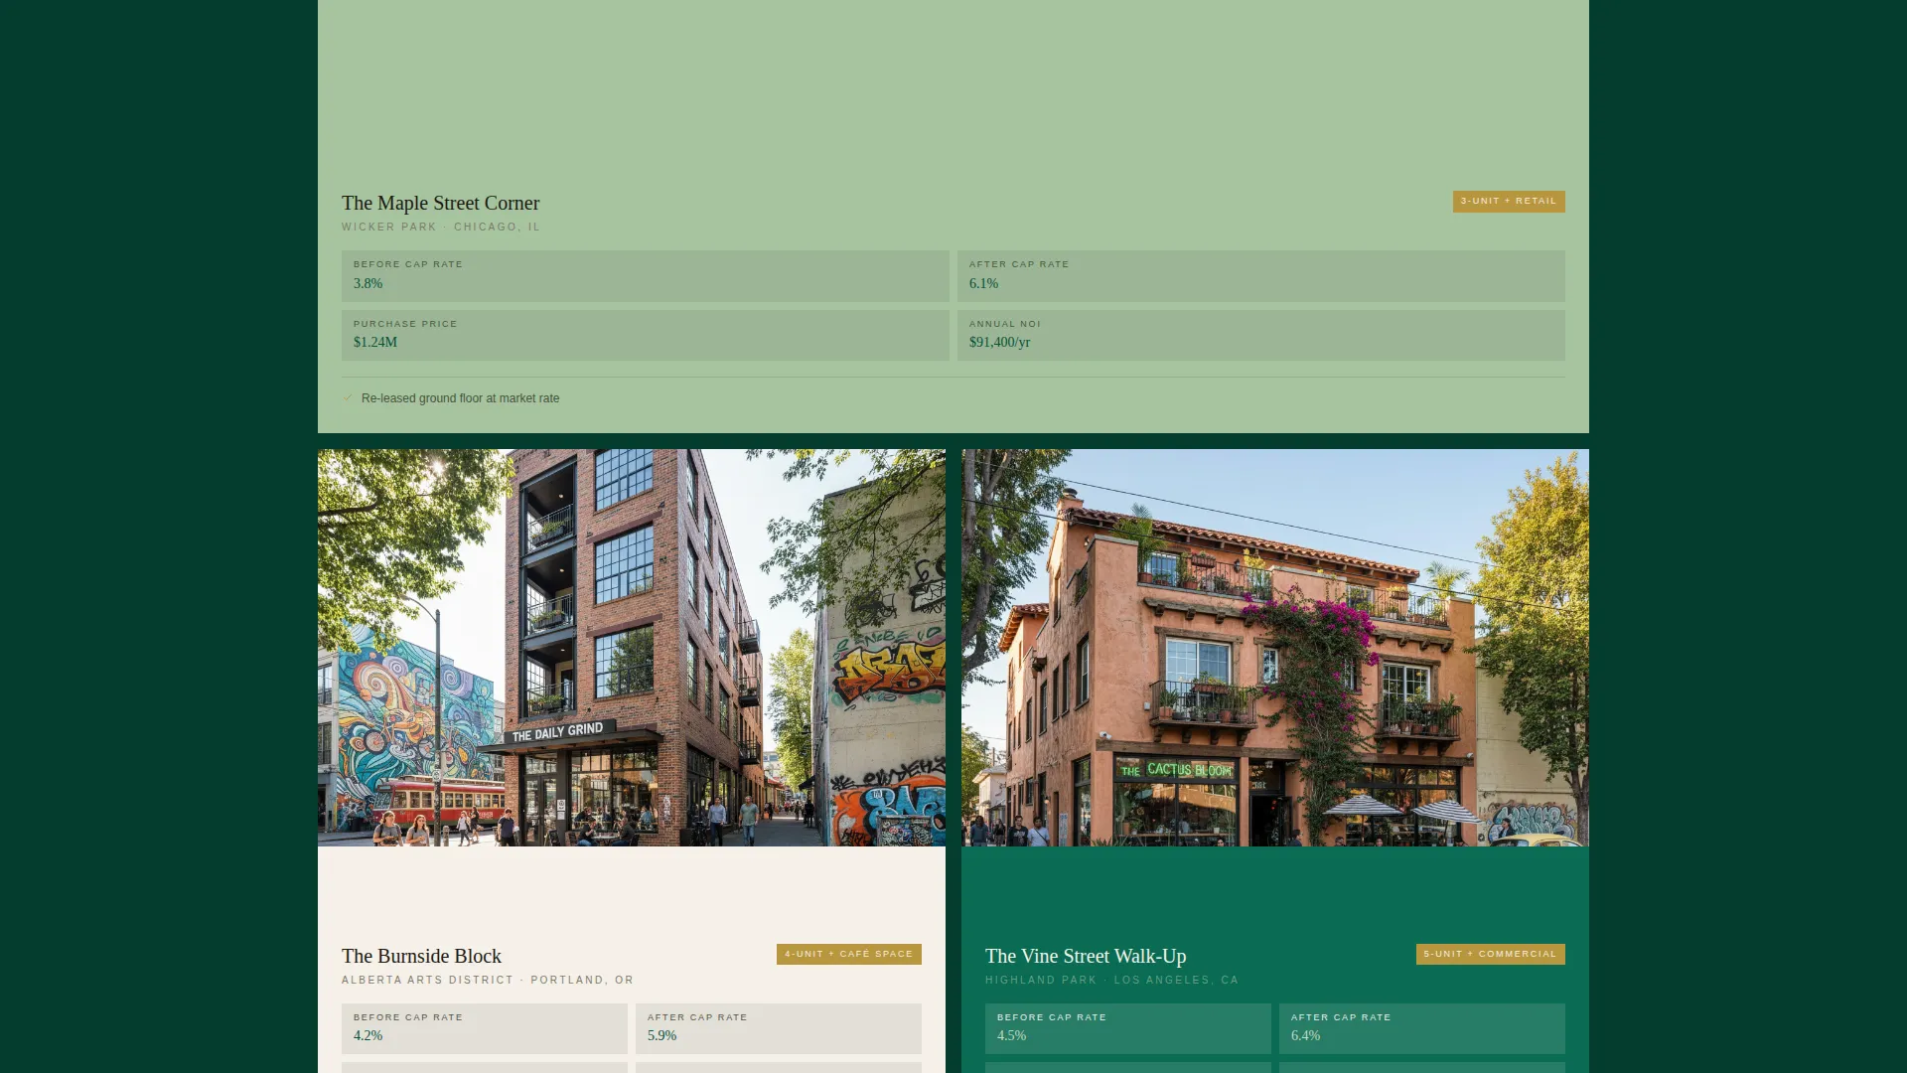
Task: Open The Burnside Block listing title
Action: point(421,956)
